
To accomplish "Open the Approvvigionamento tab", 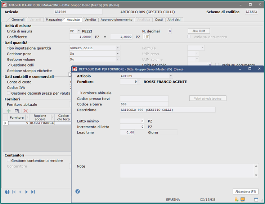I will (116, 19).
